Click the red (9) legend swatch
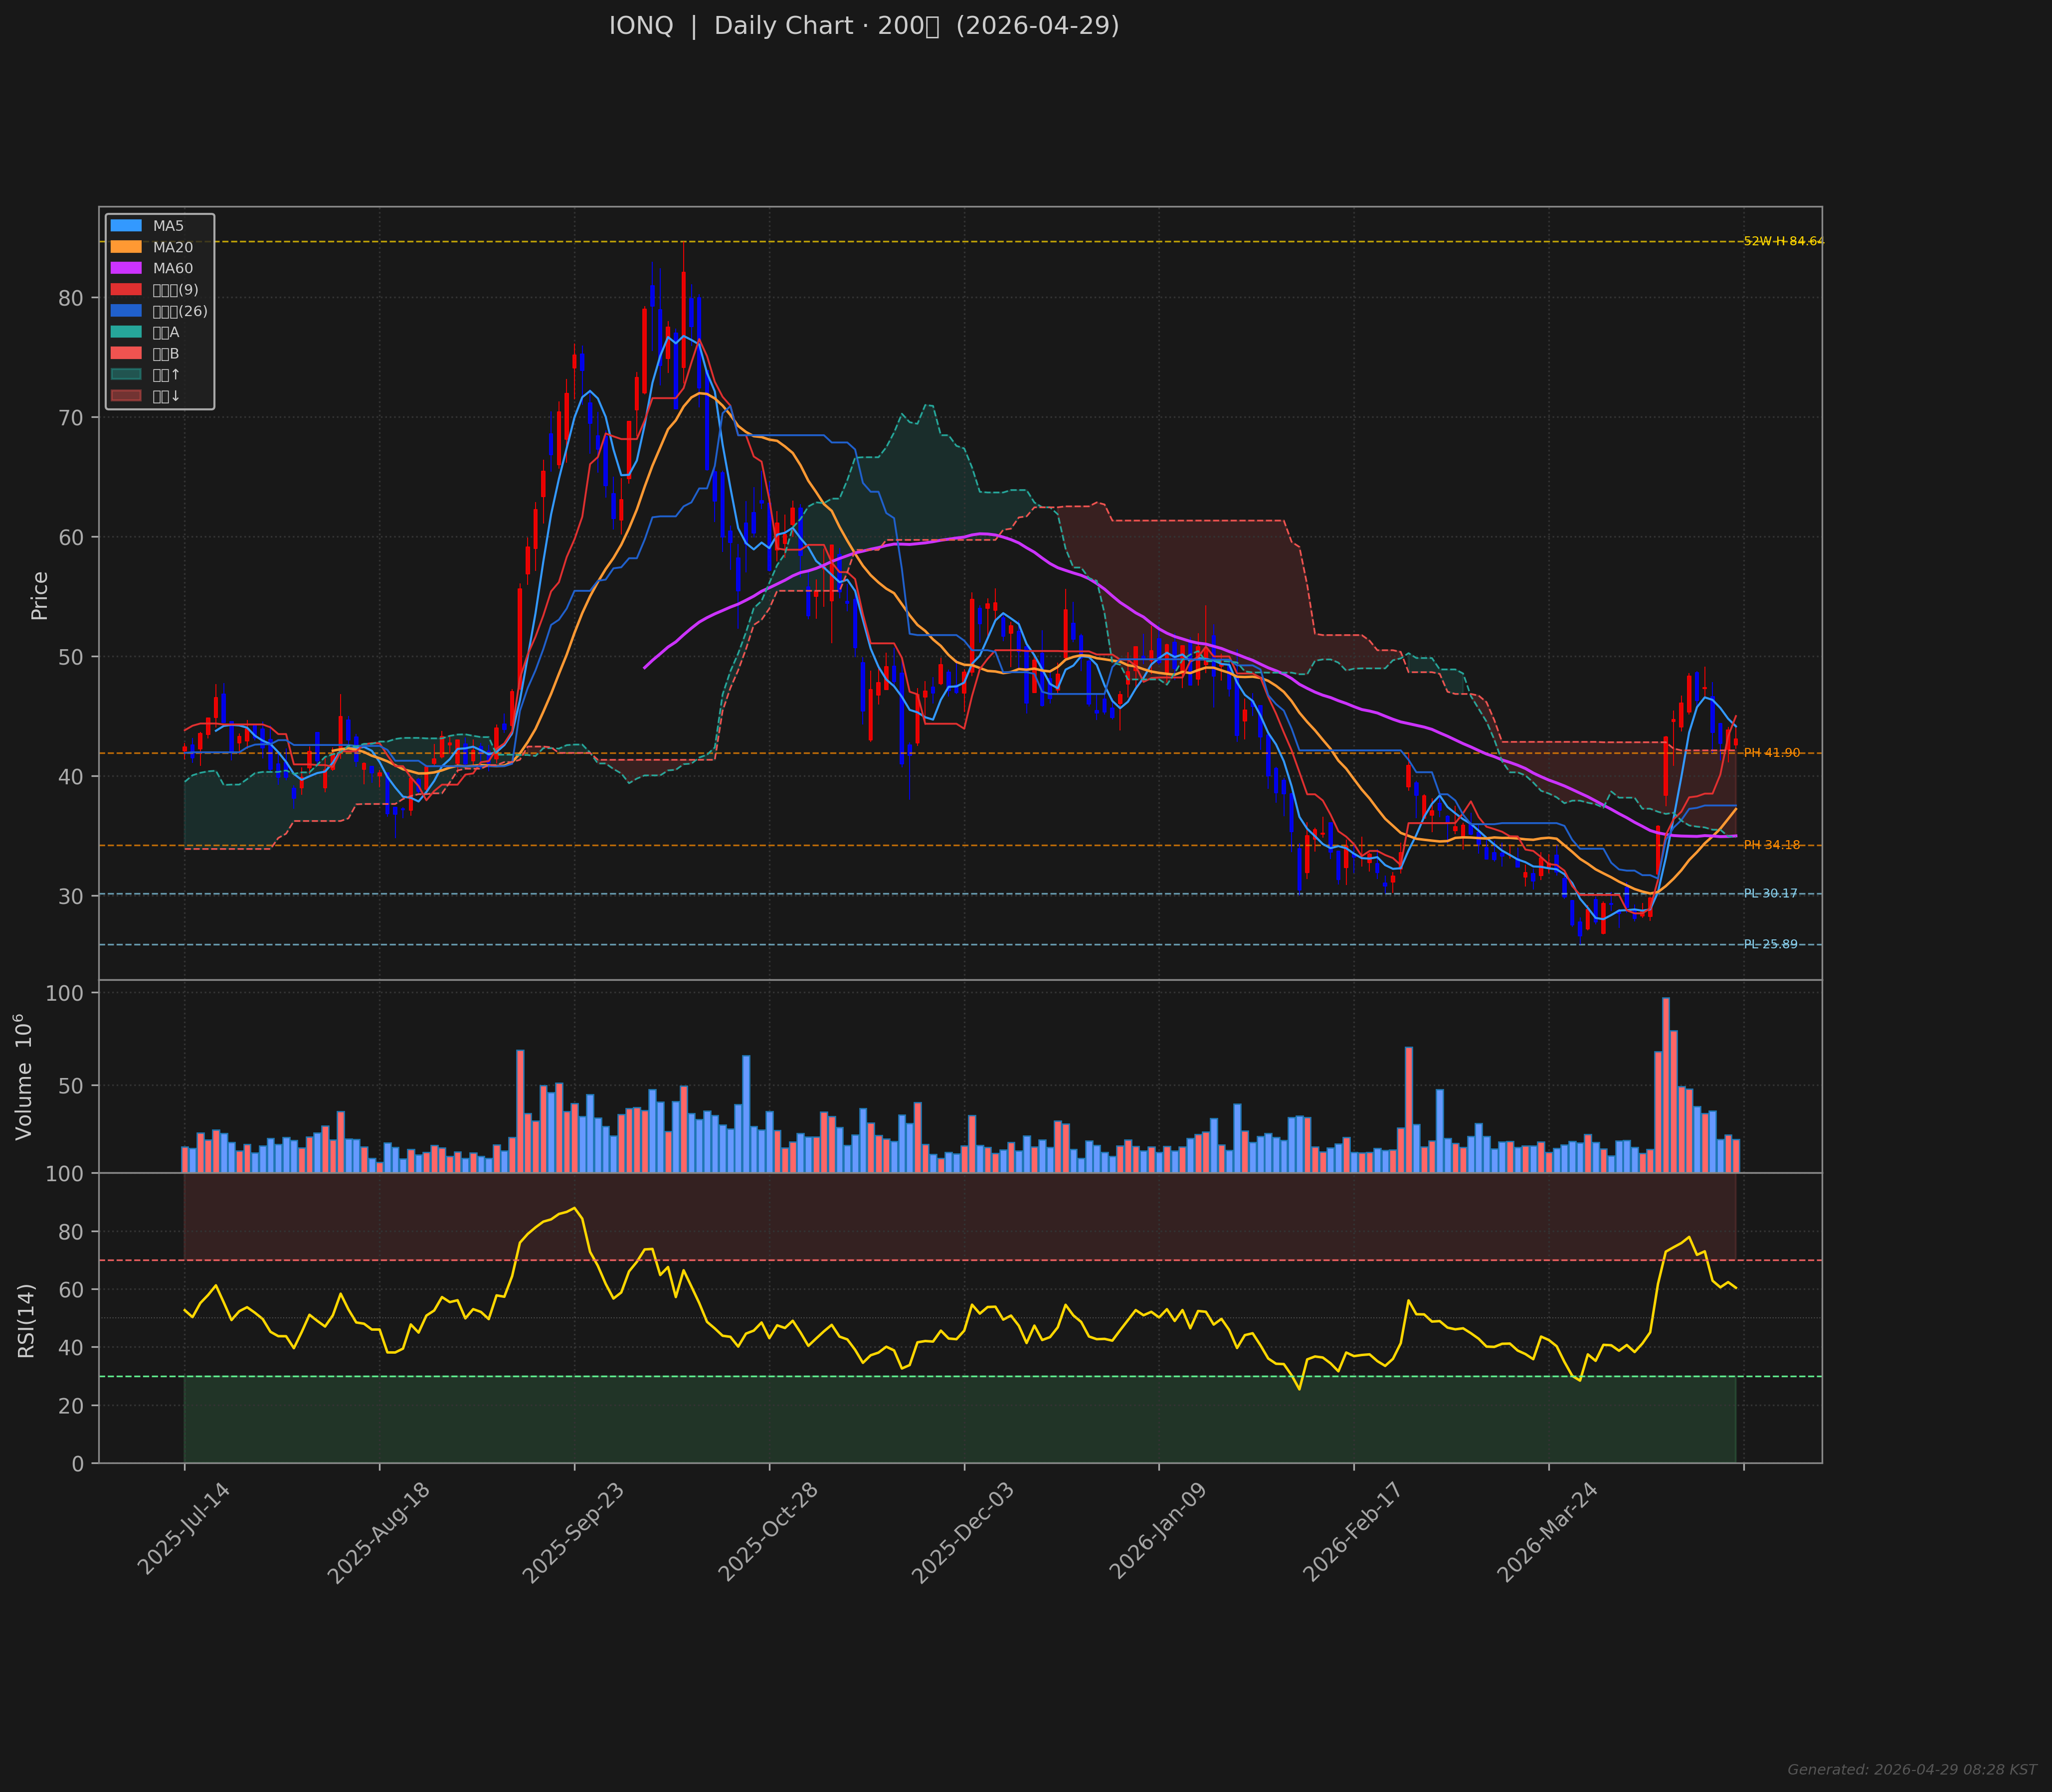This screenshot has width=2052, height=1792. click(126, 290)
